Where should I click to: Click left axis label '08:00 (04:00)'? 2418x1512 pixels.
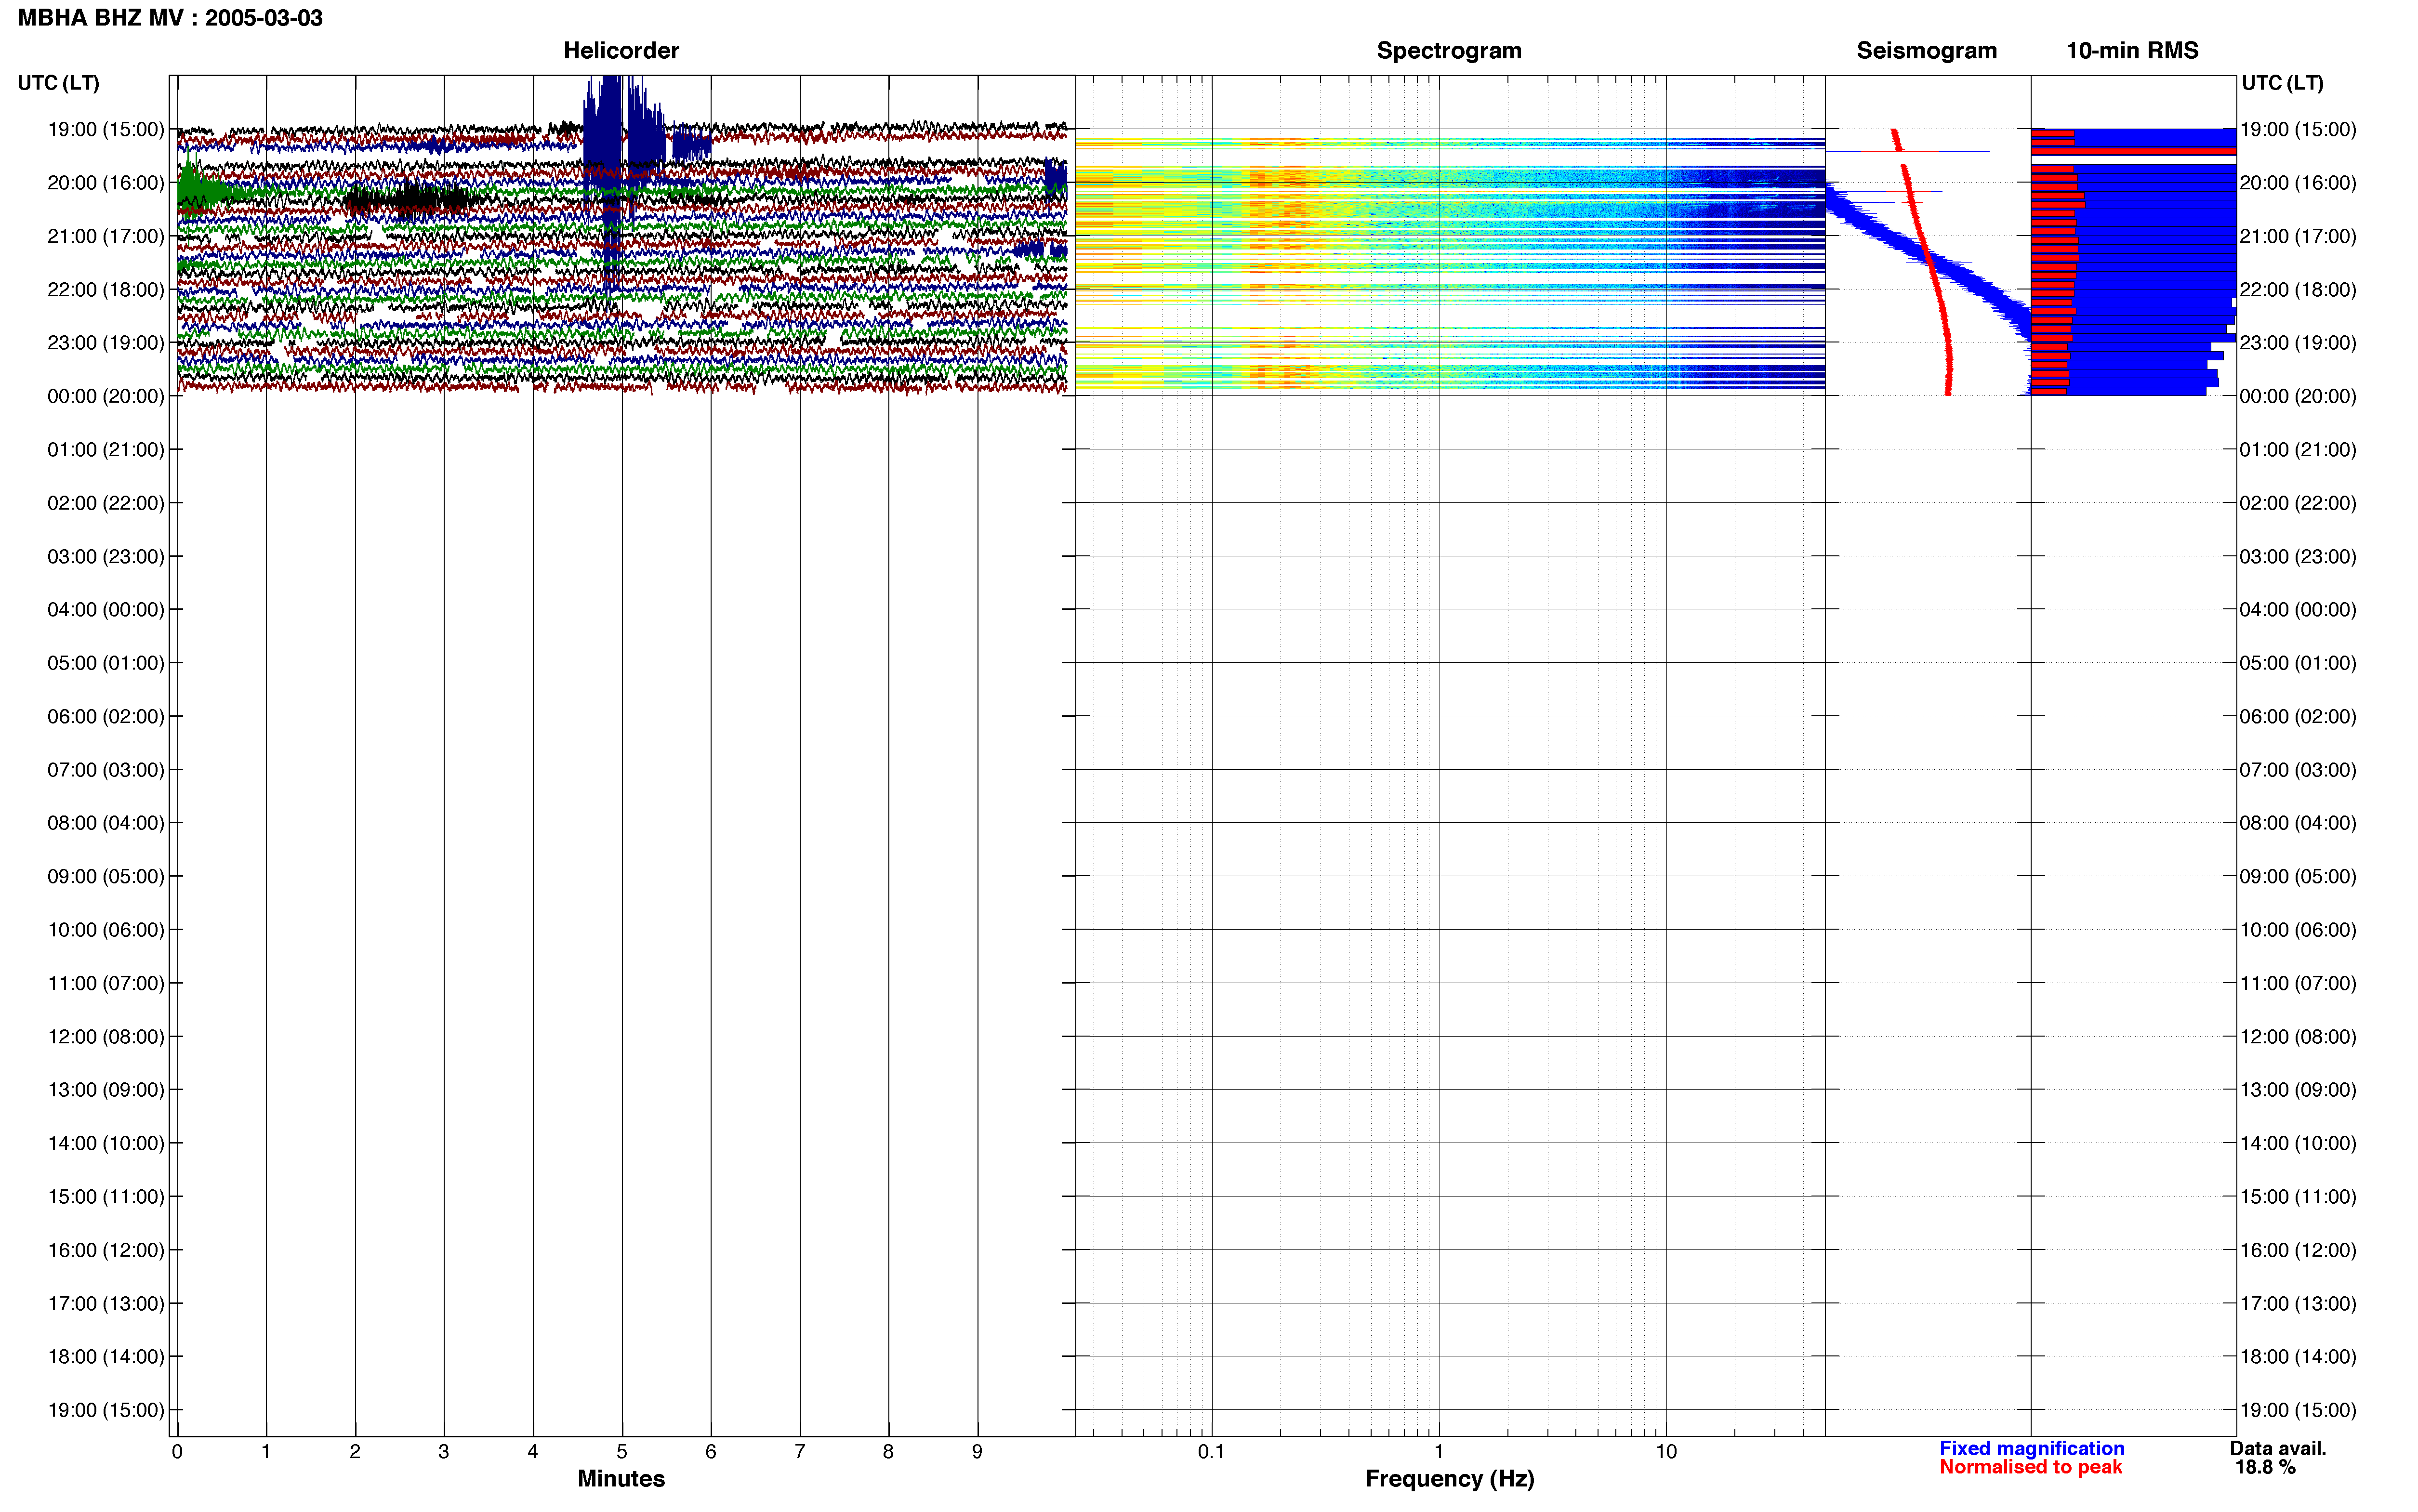(106, 823)
